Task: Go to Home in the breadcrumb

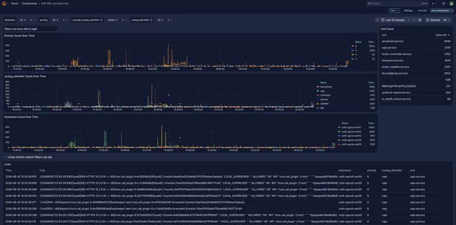Action: (14, 4)
